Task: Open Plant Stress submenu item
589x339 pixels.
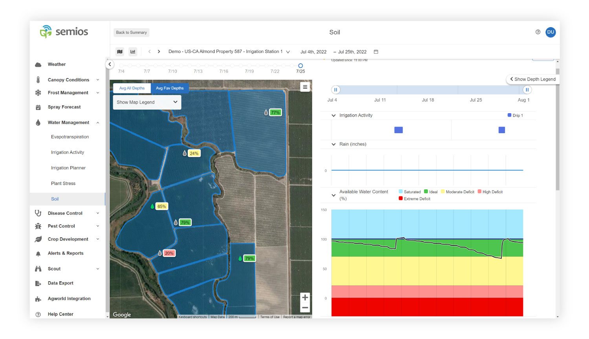Action: (x=63, y=183)
